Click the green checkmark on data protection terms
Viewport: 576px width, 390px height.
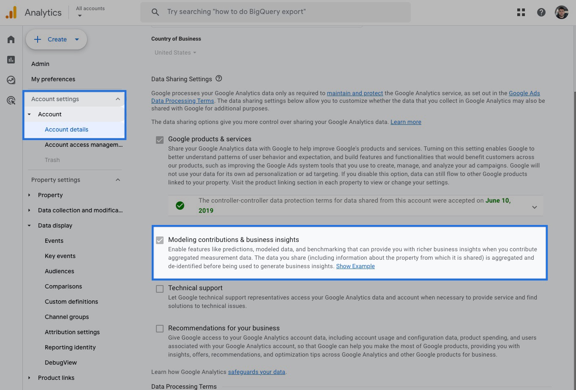180,206
